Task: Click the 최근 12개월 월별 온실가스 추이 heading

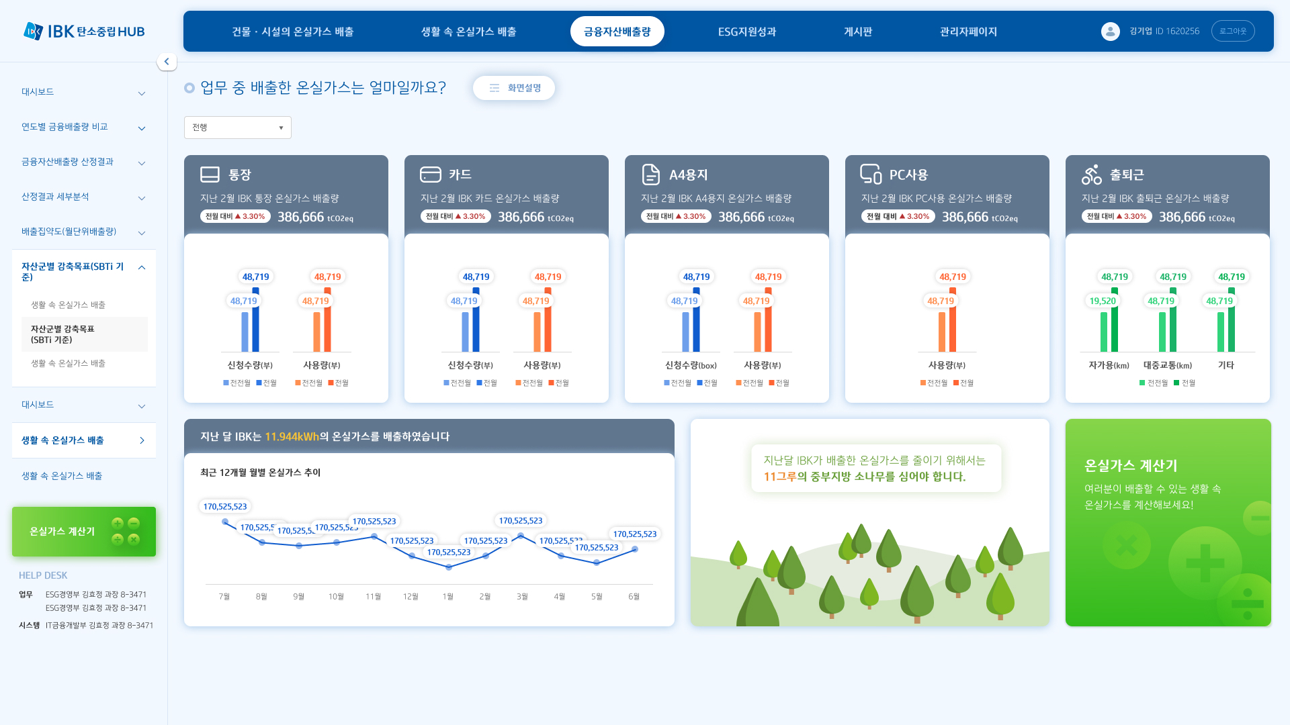Action: click(x=260, y=473)
